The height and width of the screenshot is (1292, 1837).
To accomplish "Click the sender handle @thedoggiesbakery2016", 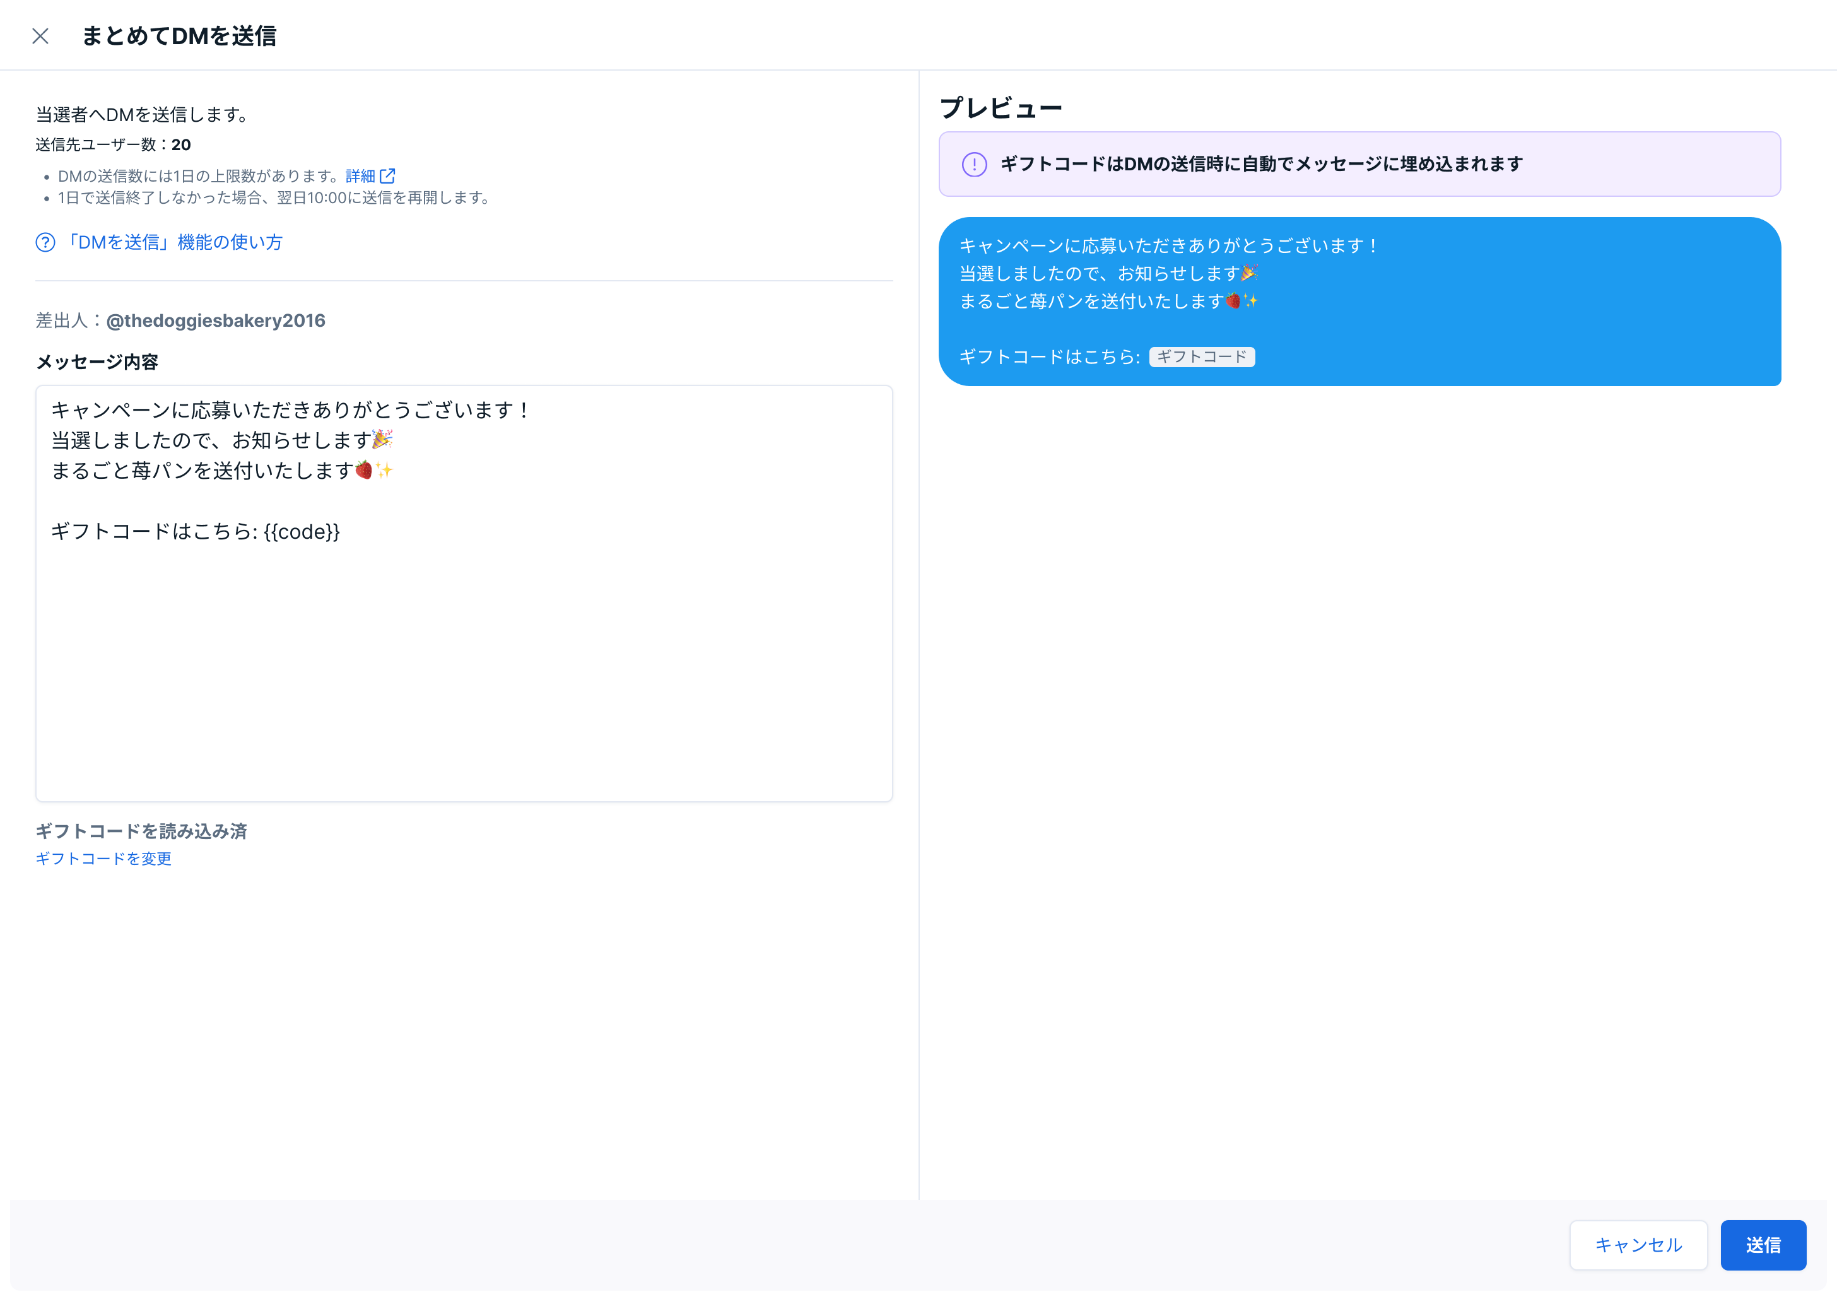I will 215,321.
